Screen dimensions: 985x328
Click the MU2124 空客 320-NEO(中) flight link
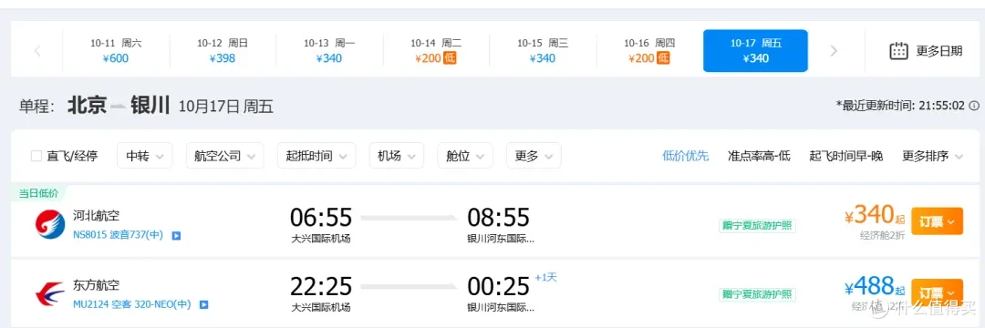point(132,305)
